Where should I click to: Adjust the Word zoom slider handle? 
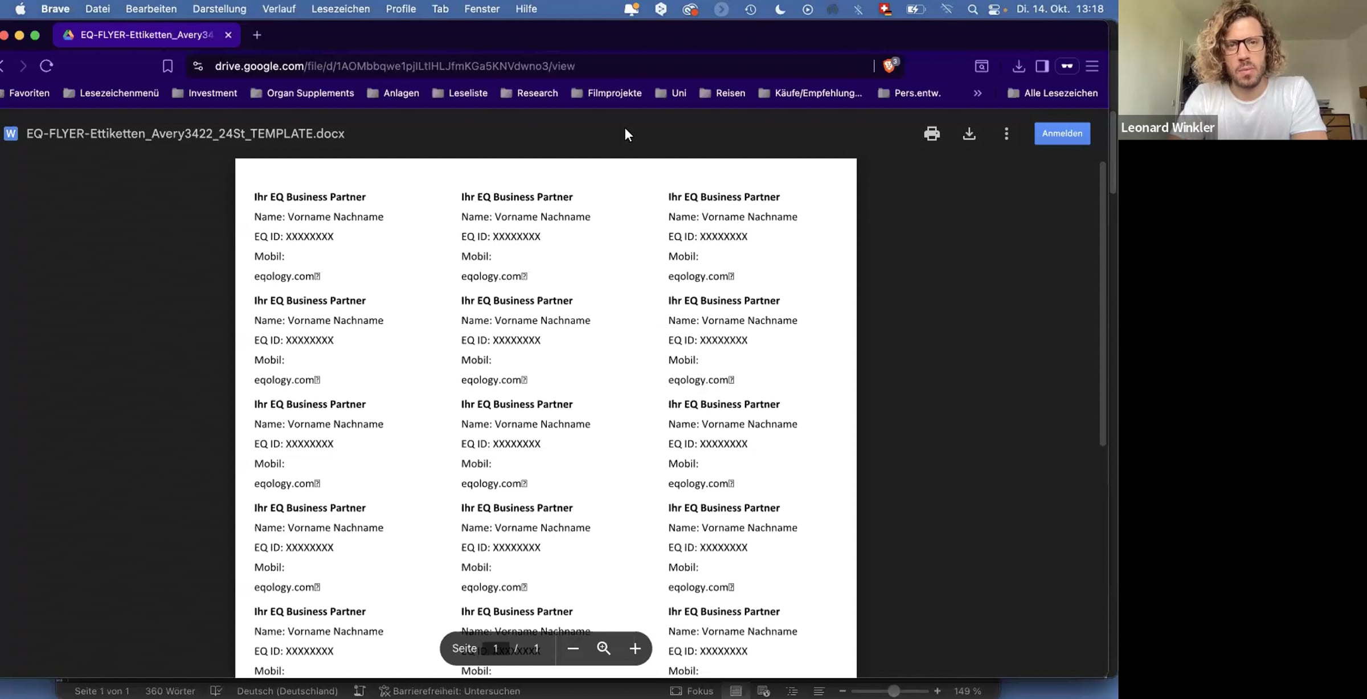coord(894,691)
